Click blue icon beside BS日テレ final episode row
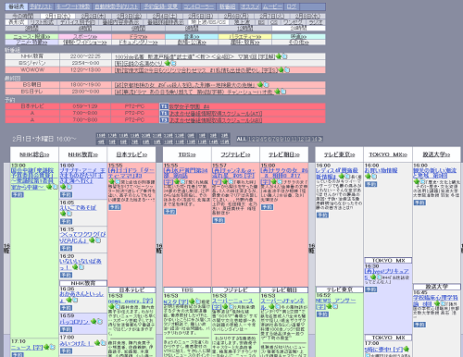 pyautogui.click(x=283, y=92)
